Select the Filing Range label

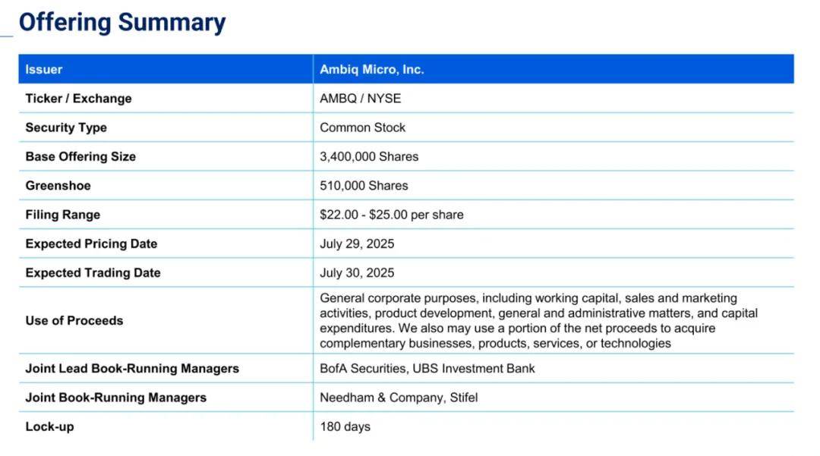63,215
